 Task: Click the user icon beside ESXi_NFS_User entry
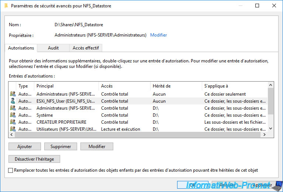(13, 101)
